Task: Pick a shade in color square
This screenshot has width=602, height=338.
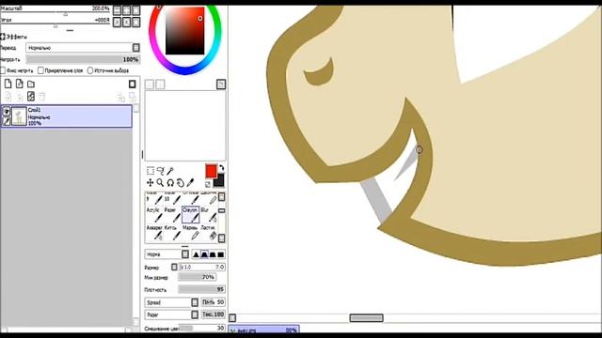Action: (x=185, y=31)
